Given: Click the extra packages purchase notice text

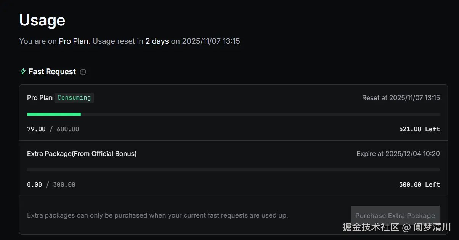Looking at the screenshot, I should point(157,215).
